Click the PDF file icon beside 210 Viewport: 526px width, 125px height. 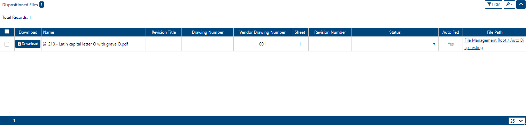coord(45,44)
